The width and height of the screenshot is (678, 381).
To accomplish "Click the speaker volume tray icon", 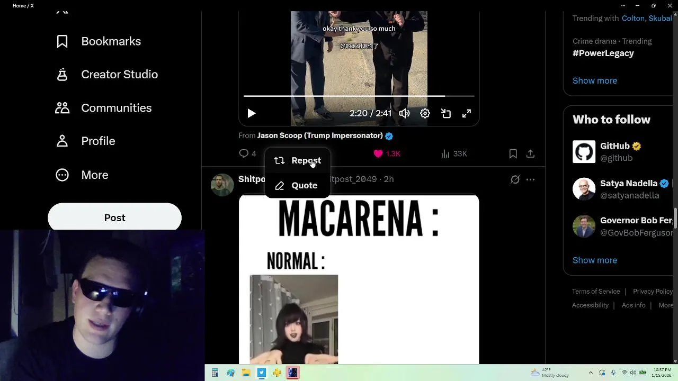I will pyautogui.click(x=633, y=373).
